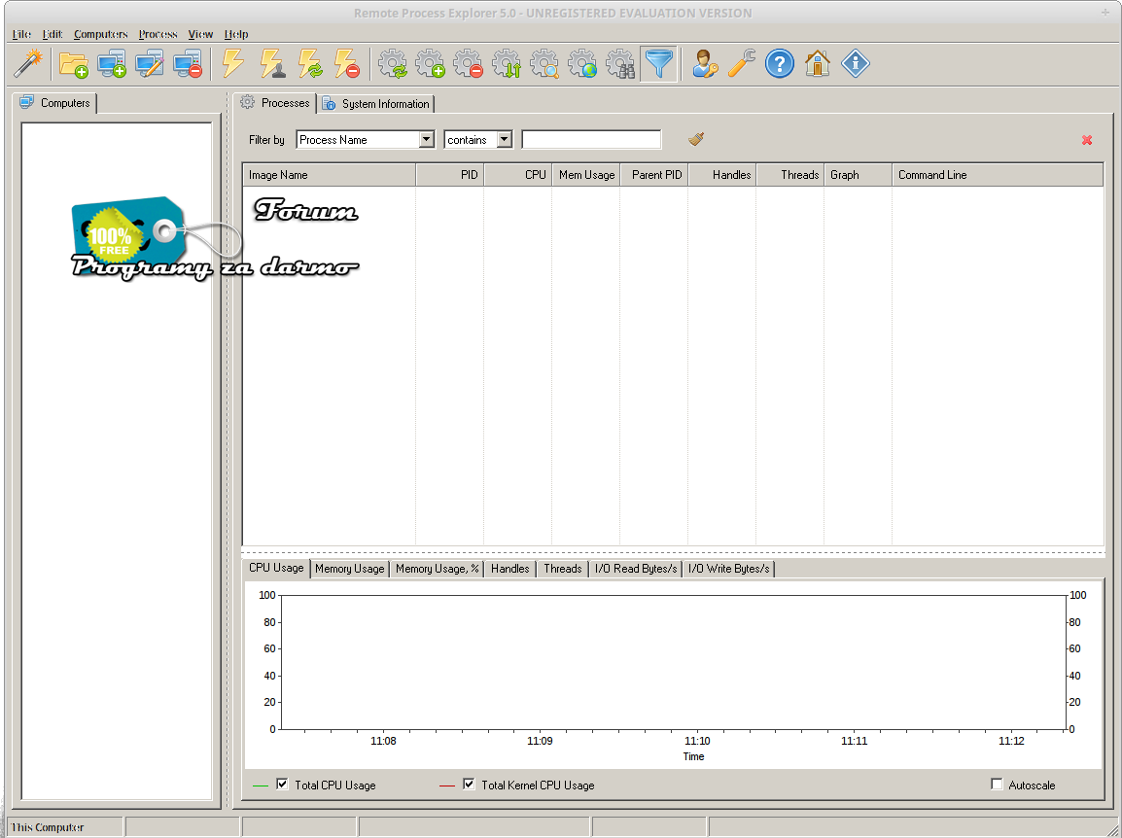Toggle Total Kernel CPU Usage checkbox
This screenshot has height=838, width=1122.
pyautogui.click(x=469, y=785)
